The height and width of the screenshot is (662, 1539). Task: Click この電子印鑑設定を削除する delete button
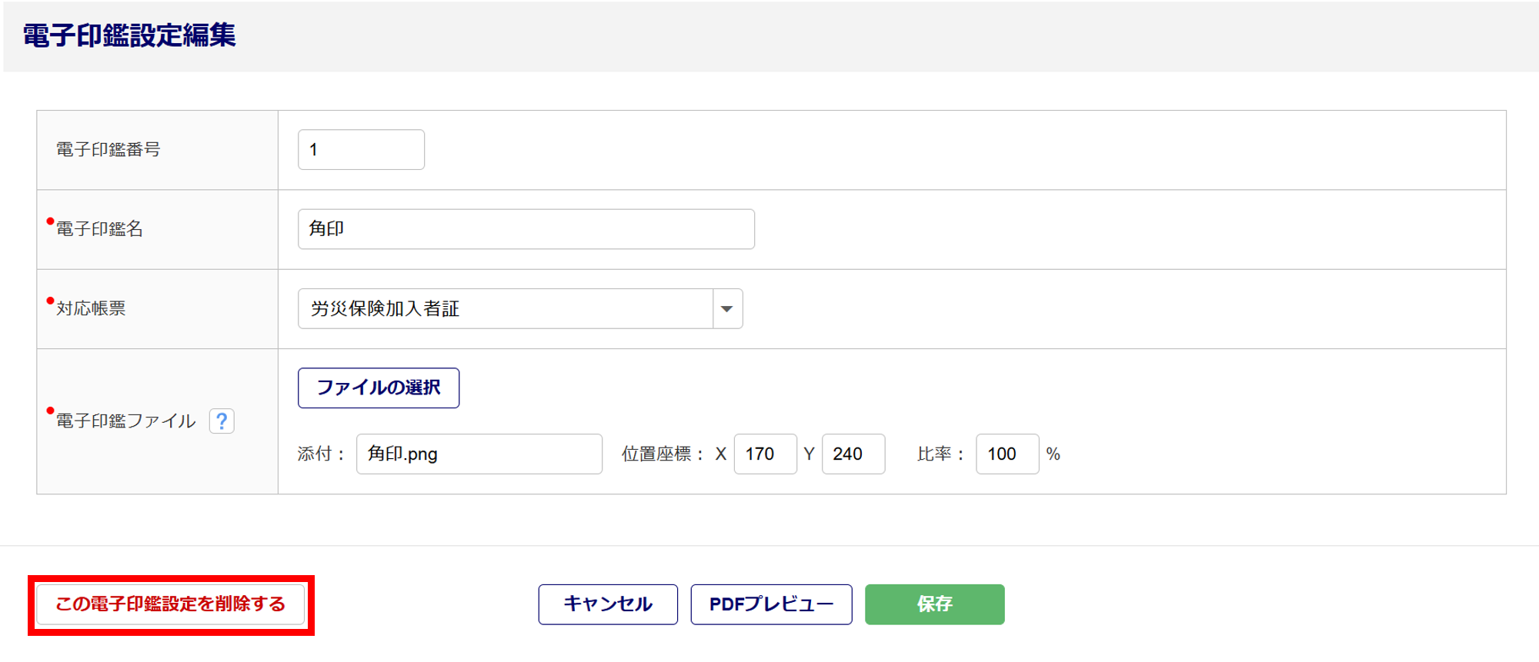[x=170, y=604]
